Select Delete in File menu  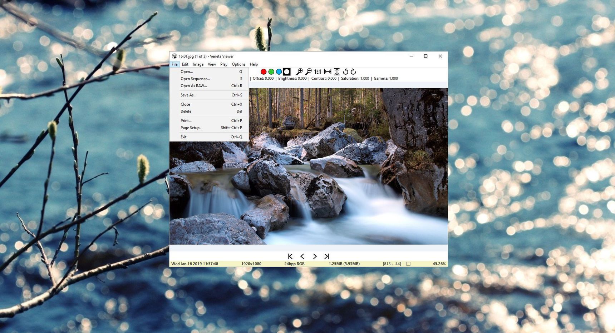click(x=209, y=111)
